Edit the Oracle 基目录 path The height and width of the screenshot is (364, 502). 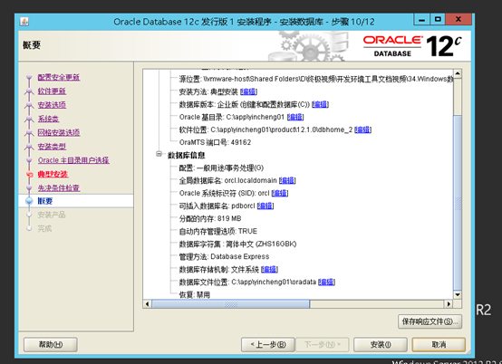[295, 117]
